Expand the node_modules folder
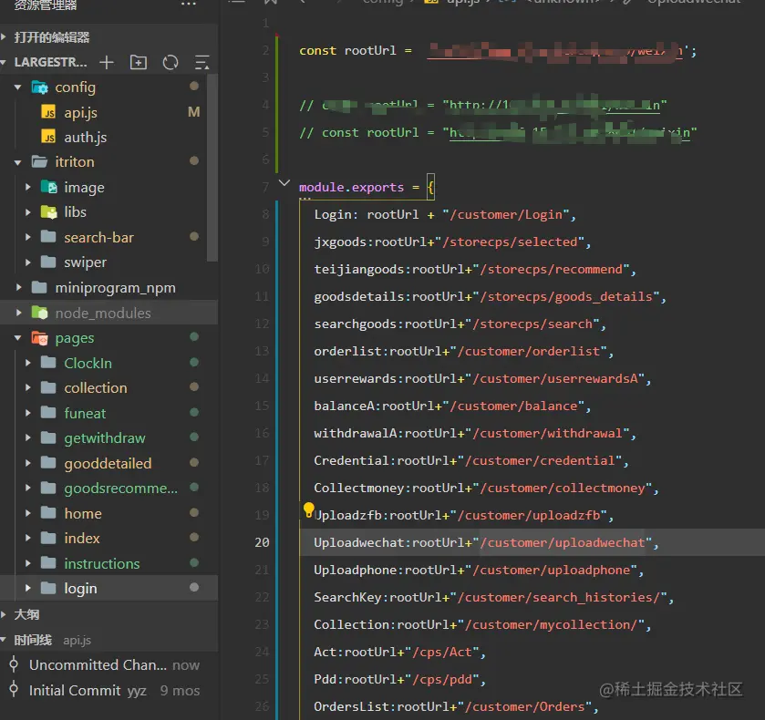The width and height of the screenshot is (765, 720). (x=18, y=313)
